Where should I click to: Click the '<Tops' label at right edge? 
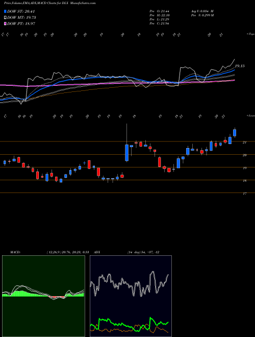pos(250,34)
